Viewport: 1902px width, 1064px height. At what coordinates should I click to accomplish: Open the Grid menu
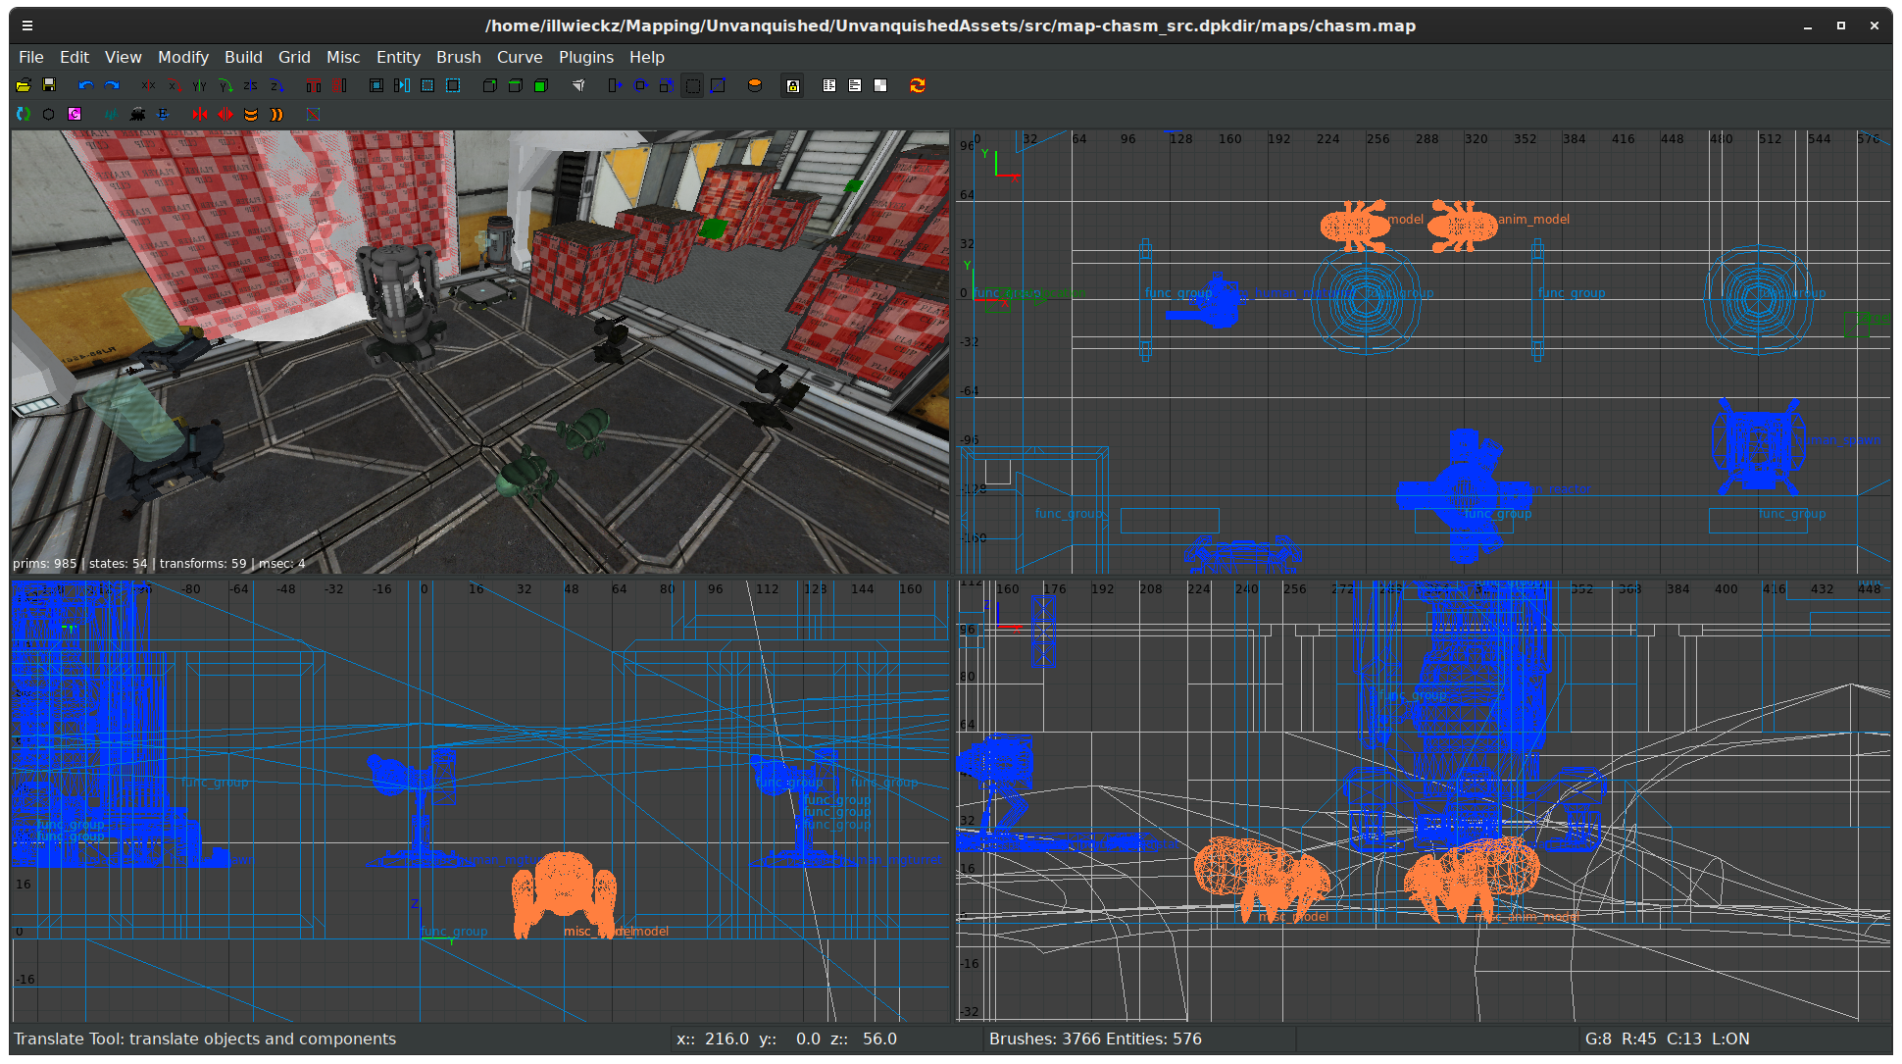click(x=294, y=57)
